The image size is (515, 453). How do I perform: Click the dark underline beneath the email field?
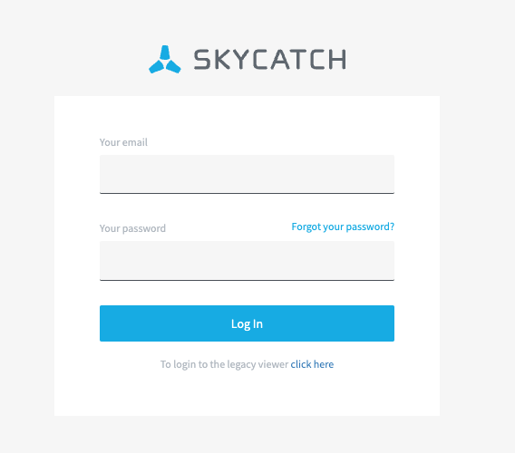point(247,193)
